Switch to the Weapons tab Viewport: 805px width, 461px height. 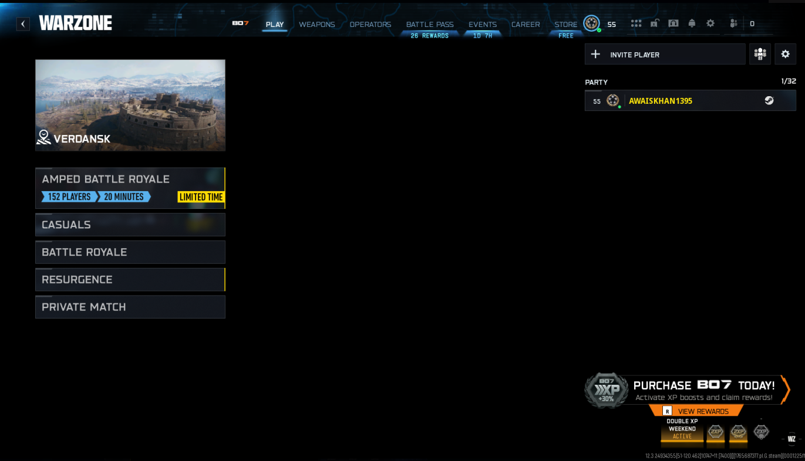317,25
